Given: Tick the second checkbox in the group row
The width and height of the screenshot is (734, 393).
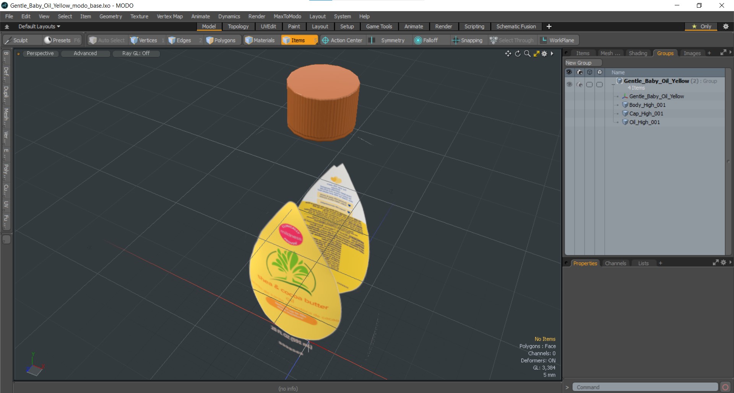Looking at the screenshot, I should (x=599, y=85).
